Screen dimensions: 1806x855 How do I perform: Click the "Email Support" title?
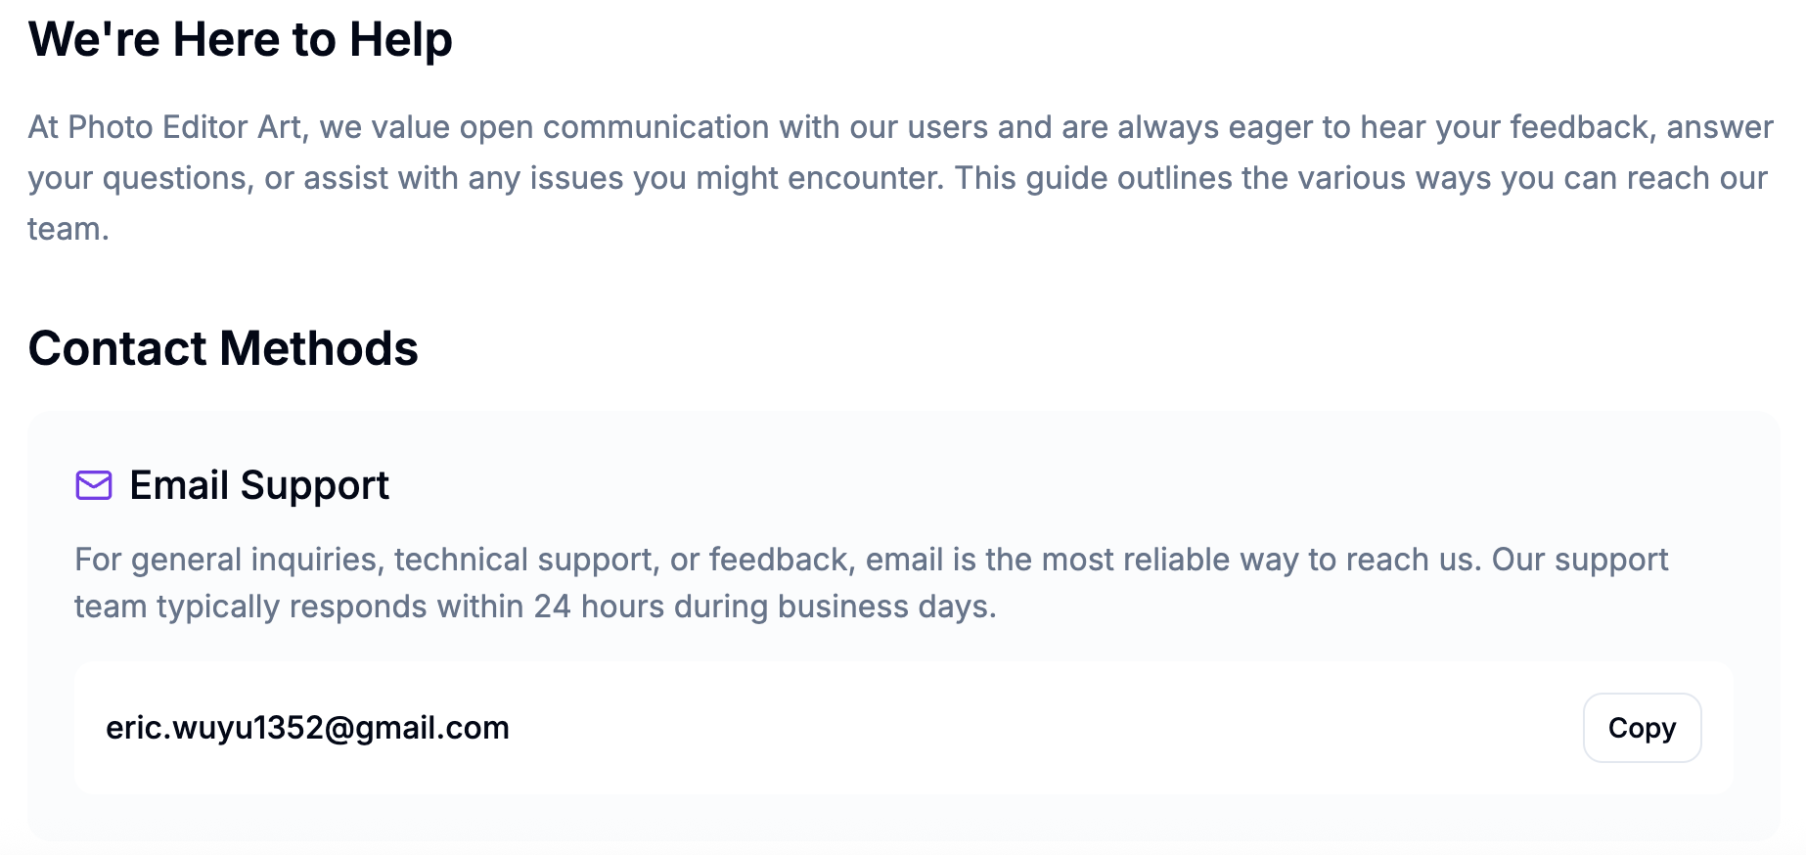[259, 485]
